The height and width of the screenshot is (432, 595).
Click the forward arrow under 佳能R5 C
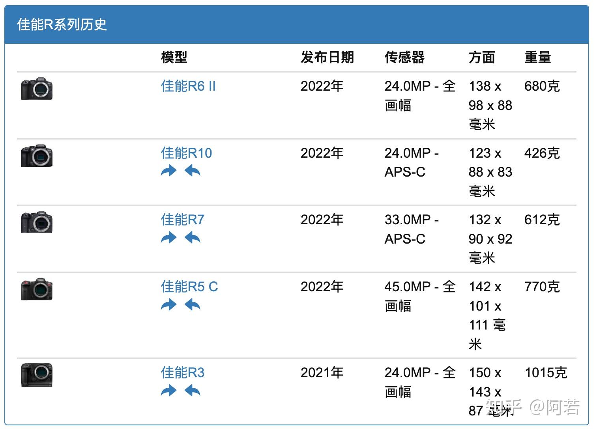tap(169, 305)
